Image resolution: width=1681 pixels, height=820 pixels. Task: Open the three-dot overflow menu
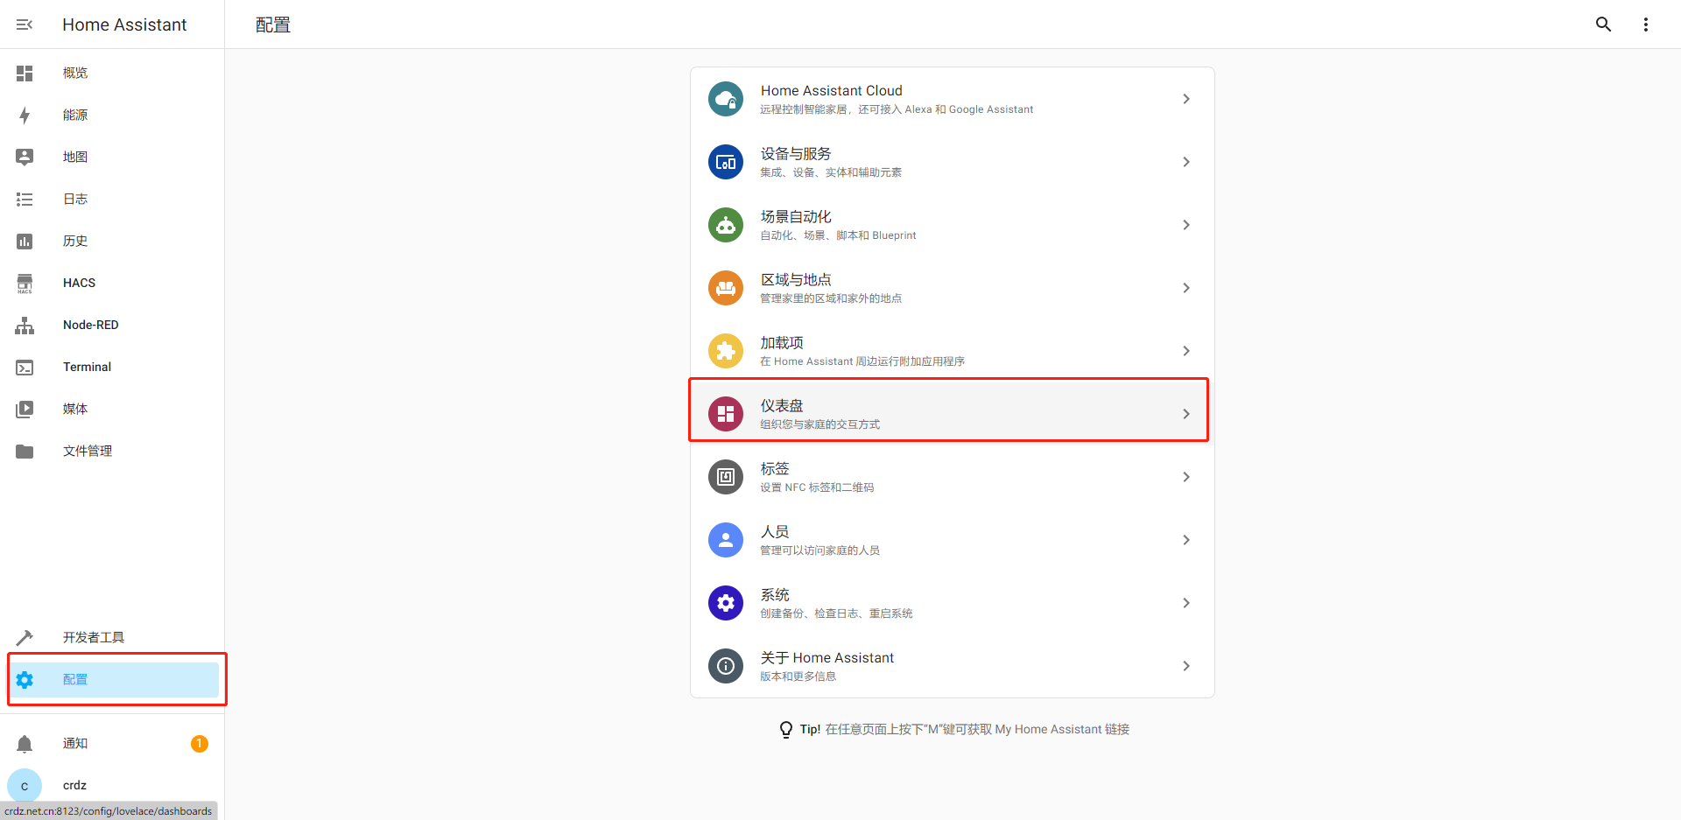1645,25
